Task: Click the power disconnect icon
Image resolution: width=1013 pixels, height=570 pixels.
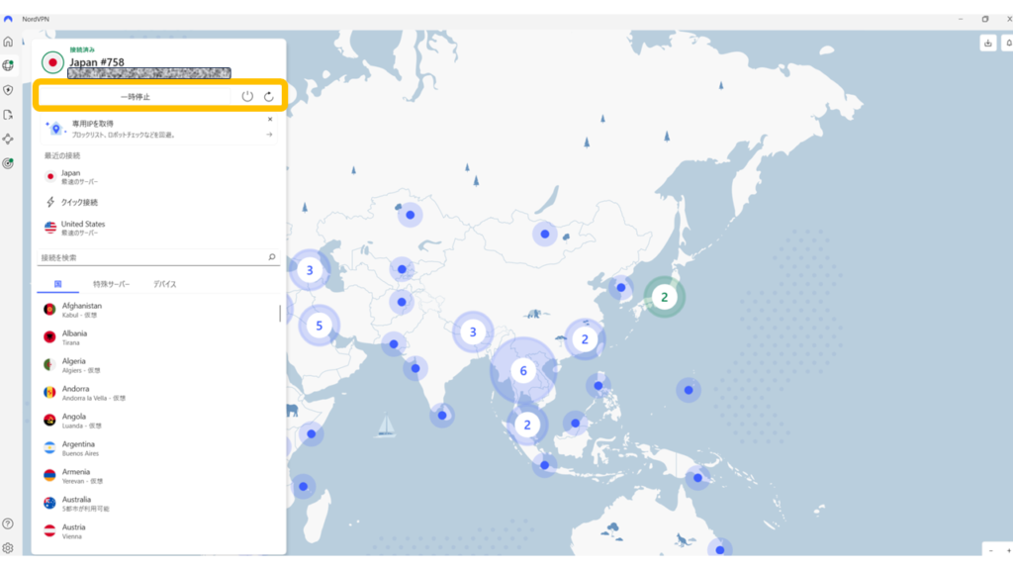Action: [x=247, y=96]
